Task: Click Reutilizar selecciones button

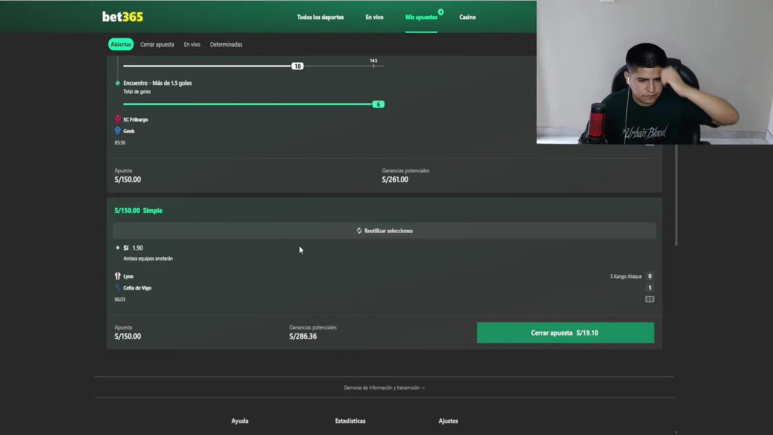Action: pos(384,231)
